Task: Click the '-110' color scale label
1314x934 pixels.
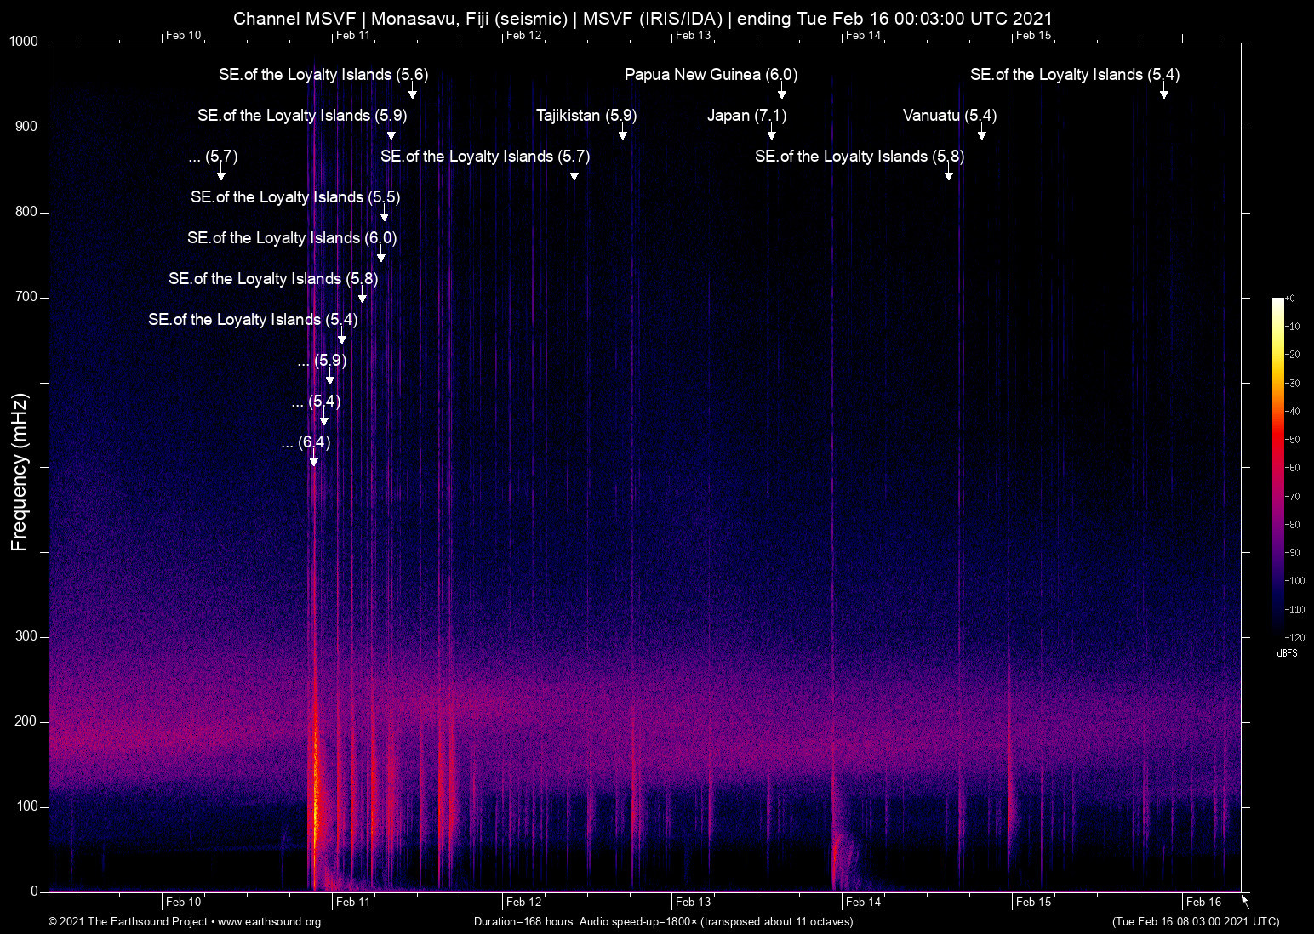Action: 1295,610
